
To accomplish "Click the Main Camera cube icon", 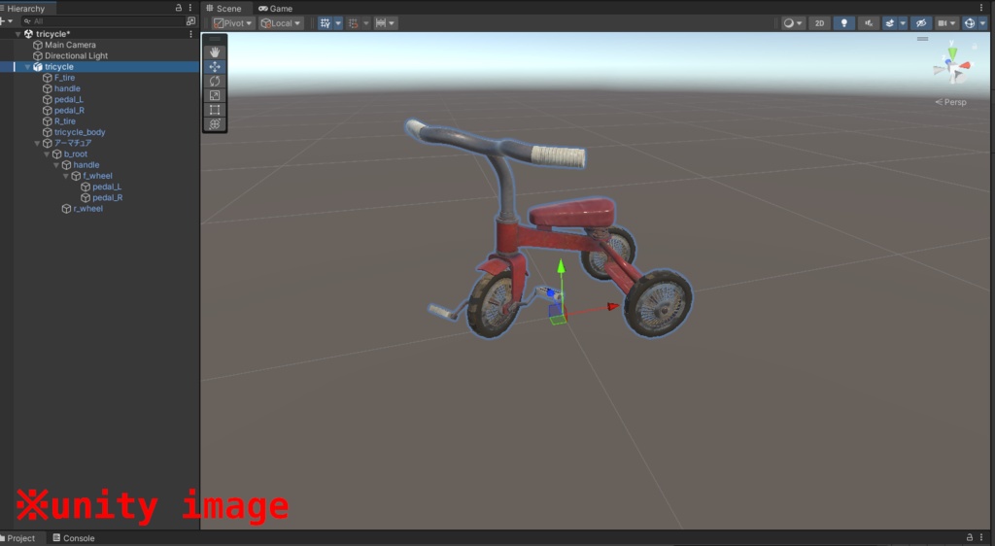I will click(x=38, y=45).
